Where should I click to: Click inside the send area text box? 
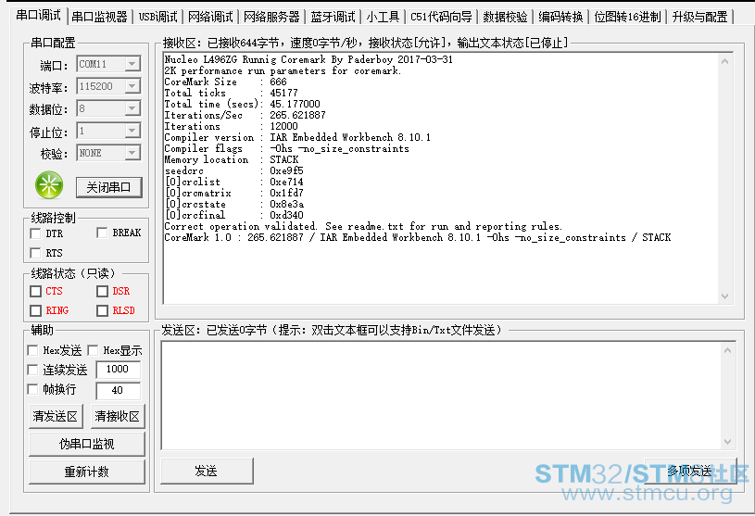click(x=441, y=396)
